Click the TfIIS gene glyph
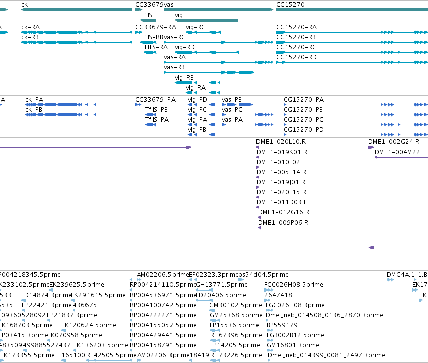Screen dimensions: 428x363 pyautogui.click(x=148, y=20)
